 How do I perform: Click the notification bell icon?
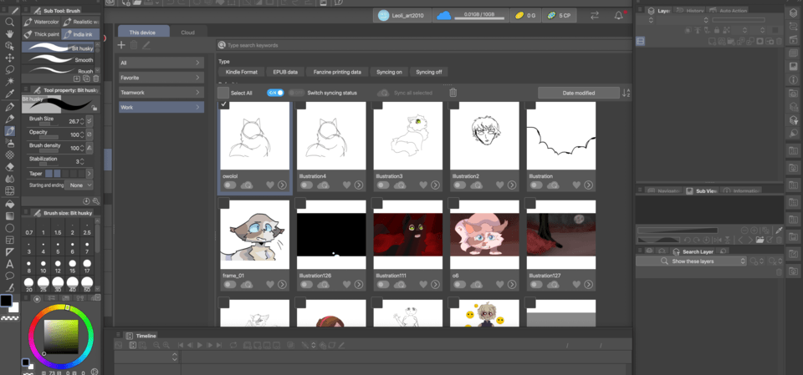pyautogui.click(x=619, y=15)
